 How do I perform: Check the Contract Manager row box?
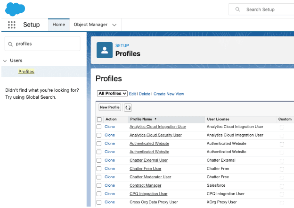point(99,185)
